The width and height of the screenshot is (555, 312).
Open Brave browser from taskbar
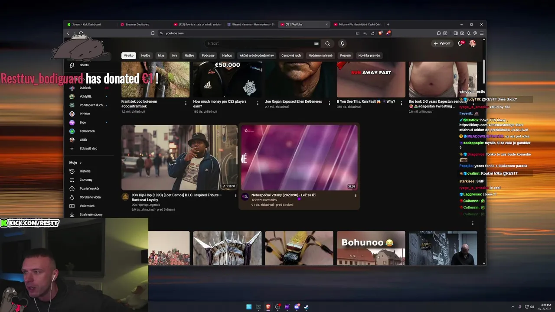268,307
